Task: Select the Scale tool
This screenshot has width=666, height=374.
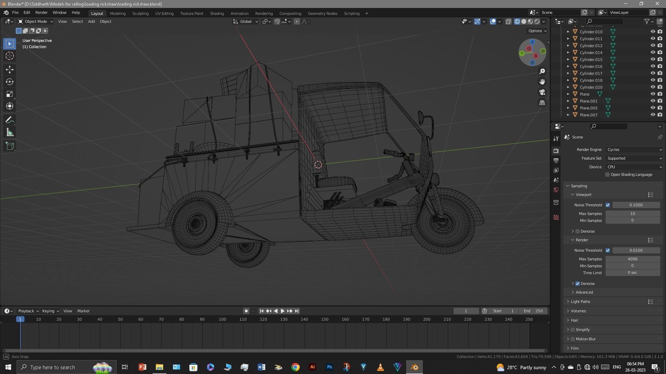Action: [x=10, y=94]
